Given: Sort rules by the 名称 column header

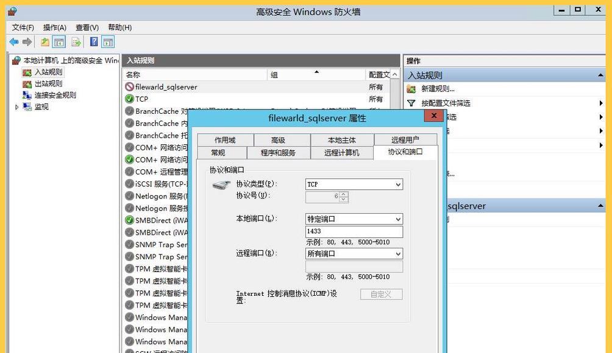Looking at the screenshot, I should (x=195, y=75).
